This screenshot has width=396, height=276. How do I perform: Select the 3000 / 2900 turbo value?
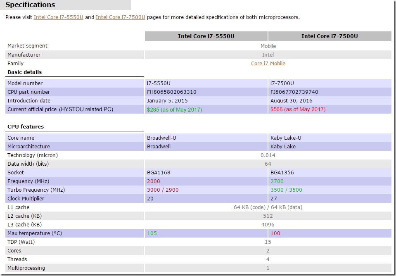pyautogui.click(x=163, y=190)
